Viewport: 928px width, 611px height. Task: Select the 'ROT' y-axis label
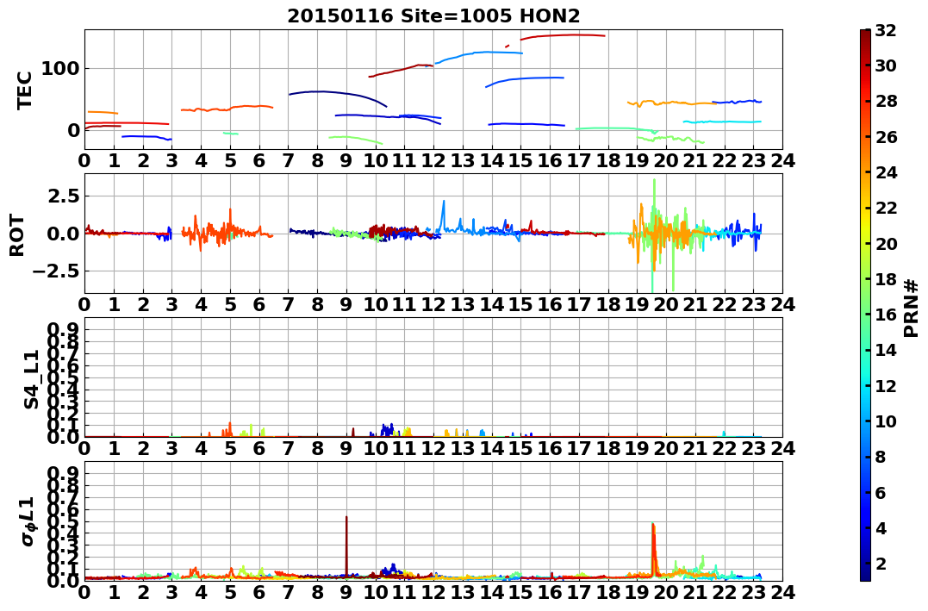pos(17,235)
